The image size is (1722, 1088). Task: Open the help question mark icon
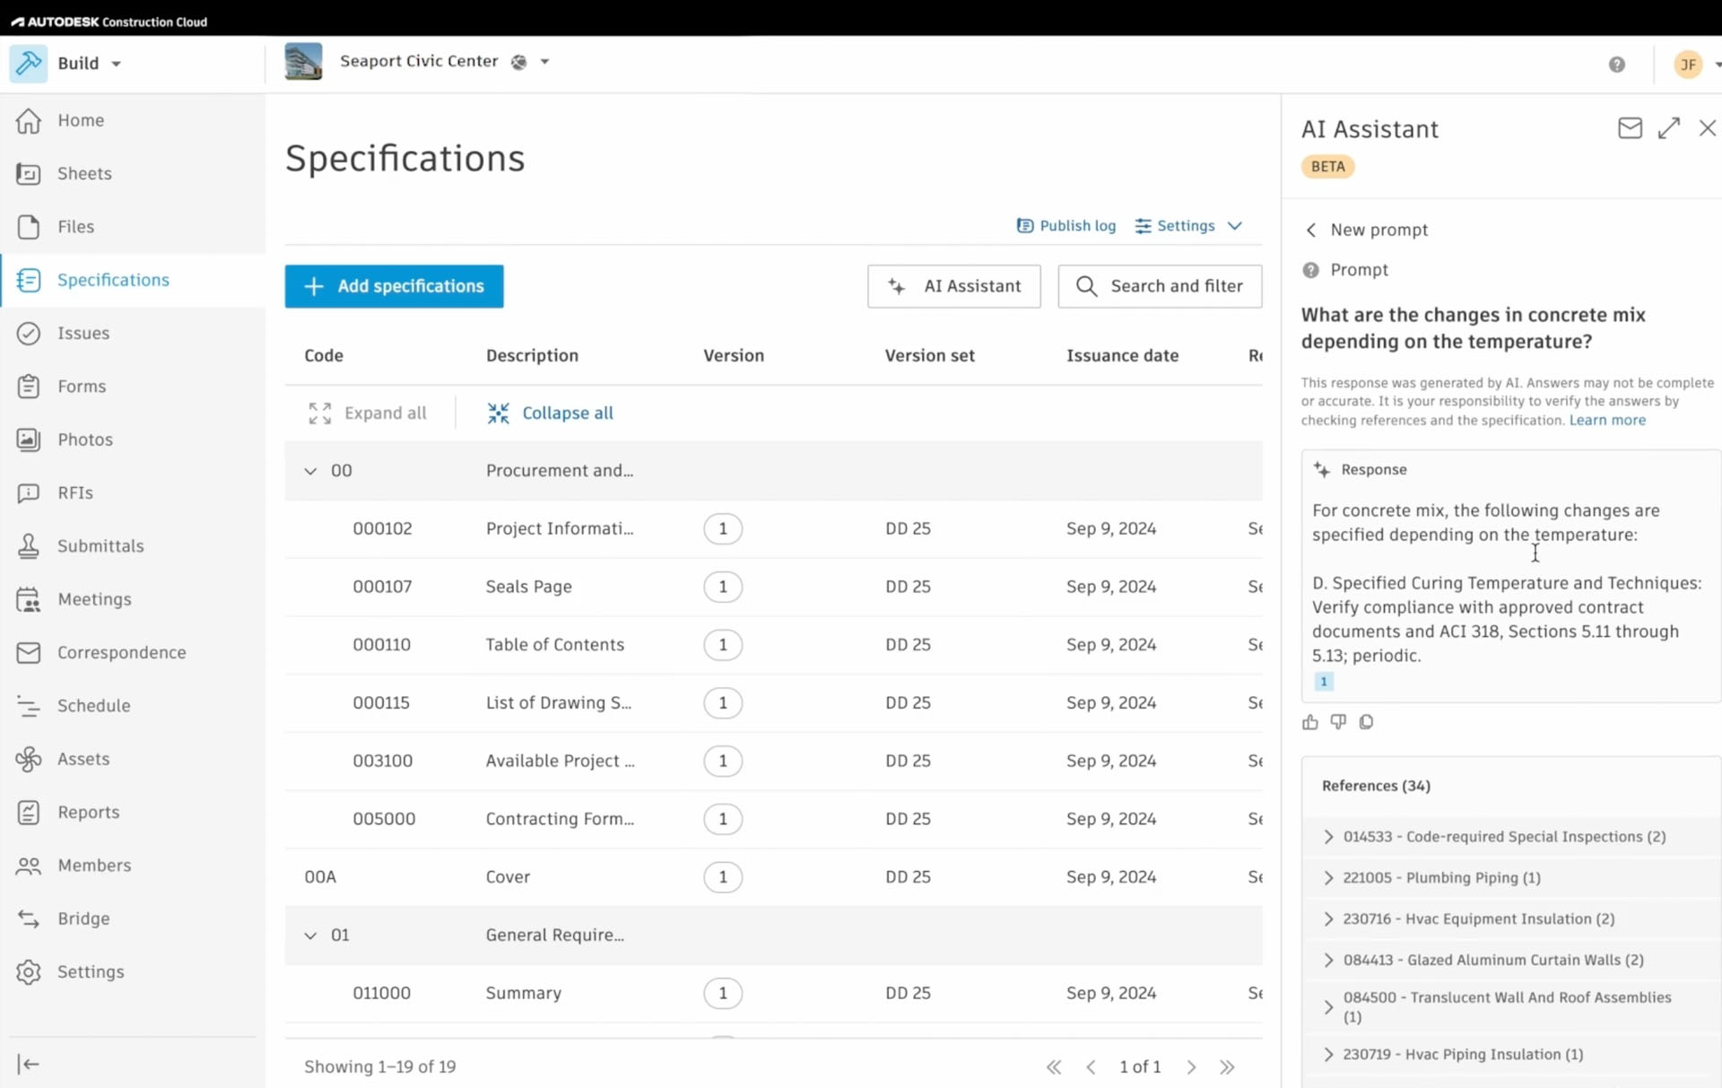1616,65
